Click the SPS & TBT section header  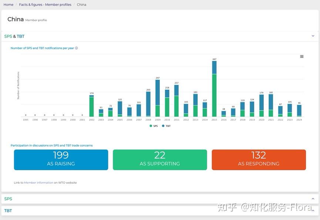(x=14, y=36)
